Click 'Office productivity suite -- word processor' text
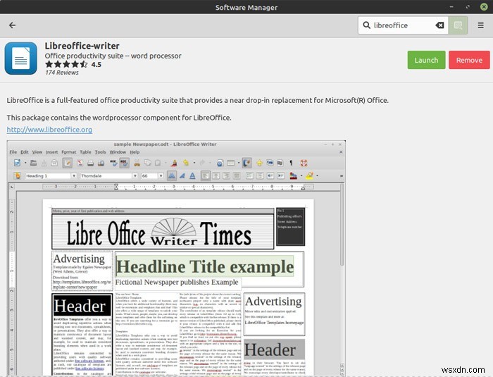The height and width of the screenshot is (377, 493). pos(113,56)
